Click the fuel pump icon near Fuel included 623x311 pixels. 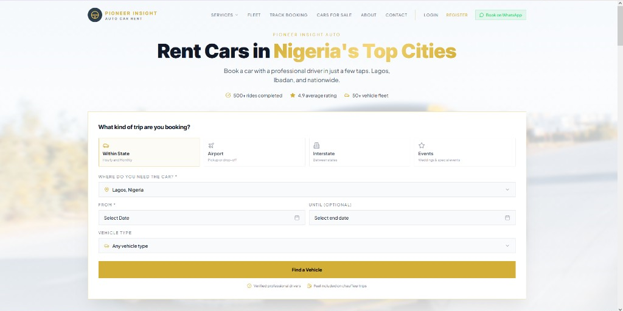pos(310,286)
